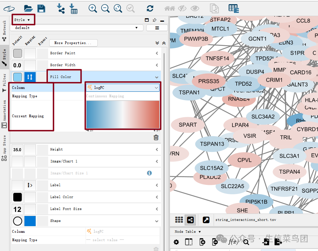Open Node Table settings gear
The width and height of the screenshot is (318, 251).
tap(176, 242)
